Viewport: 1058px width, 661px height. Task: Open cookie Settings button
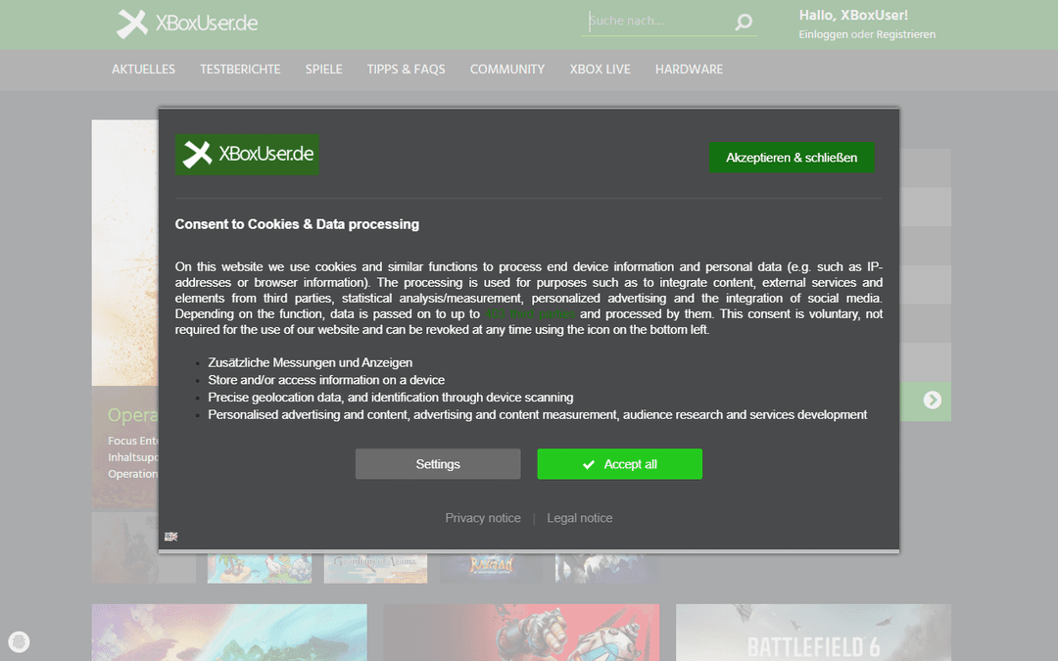[x=438, y=464]
